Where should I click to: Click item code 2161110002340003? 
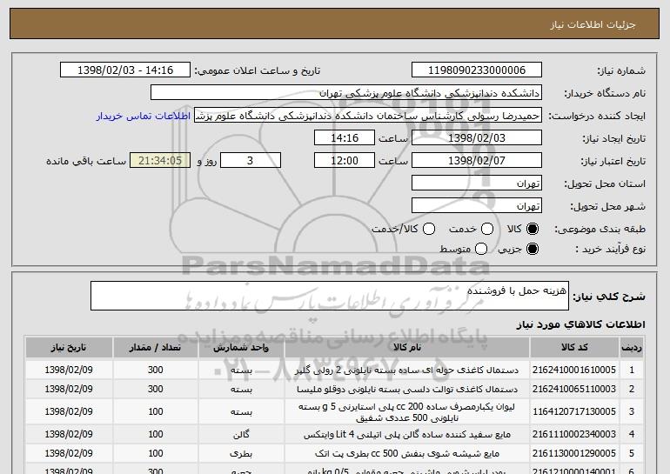[x=574, y=434]
